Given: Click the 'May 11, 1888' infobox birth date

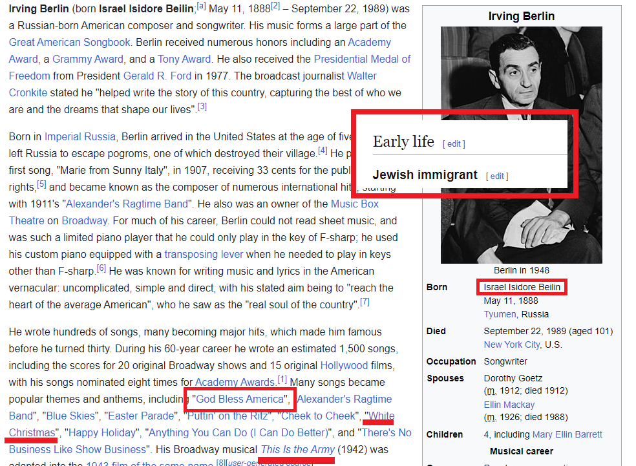Looking at the screenshot, I should [x=511, y=301].
